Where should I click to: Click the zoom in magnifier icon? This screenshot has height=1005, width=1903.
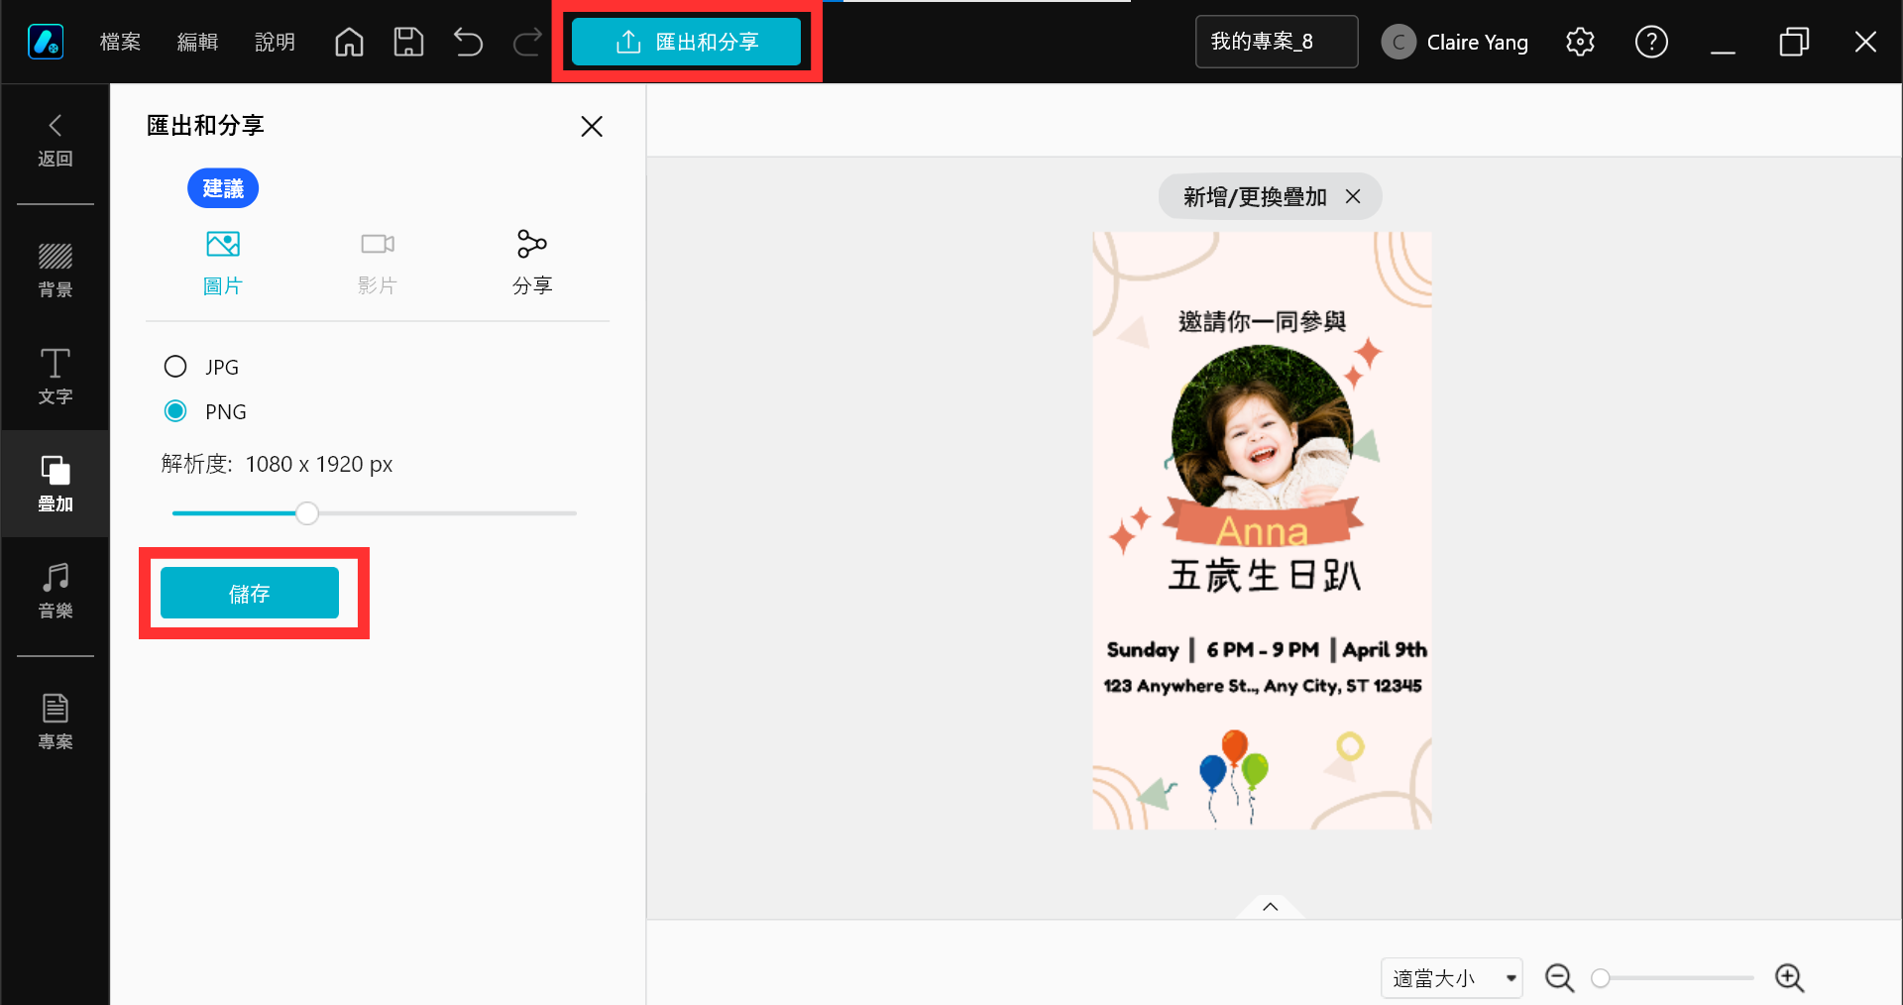1789,978
